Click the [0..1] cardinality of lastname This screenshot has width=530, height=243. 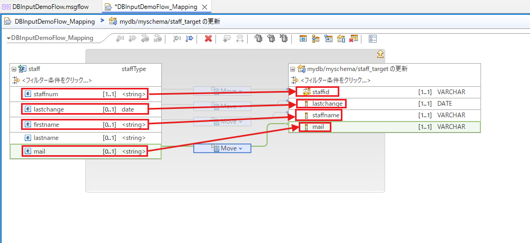pos(110,138)
